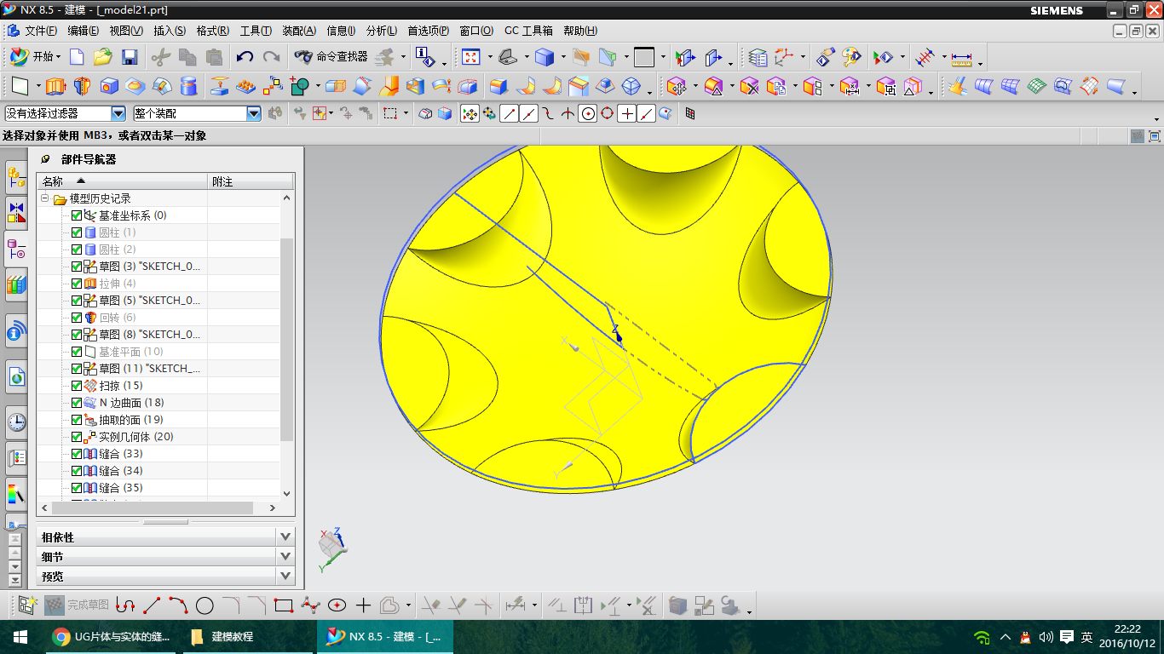
Task: Toggle checkbox for 实例几何体 (20)
Action: [77, 437]
